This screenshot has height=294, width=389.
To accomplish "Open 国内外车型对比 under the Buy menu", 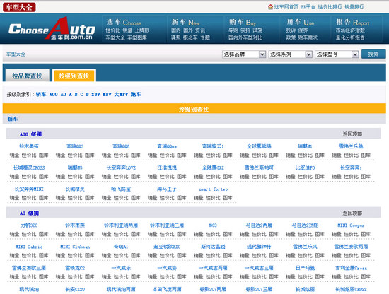I will click(245, 37).
